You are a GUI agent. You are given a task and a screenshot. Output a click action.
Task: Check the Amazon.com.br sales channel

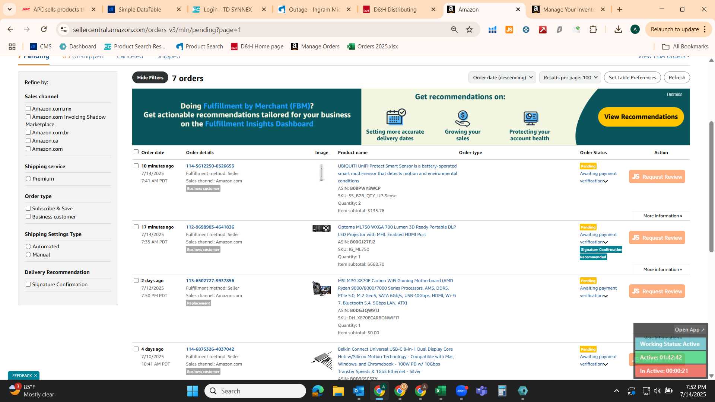point(28,133)
